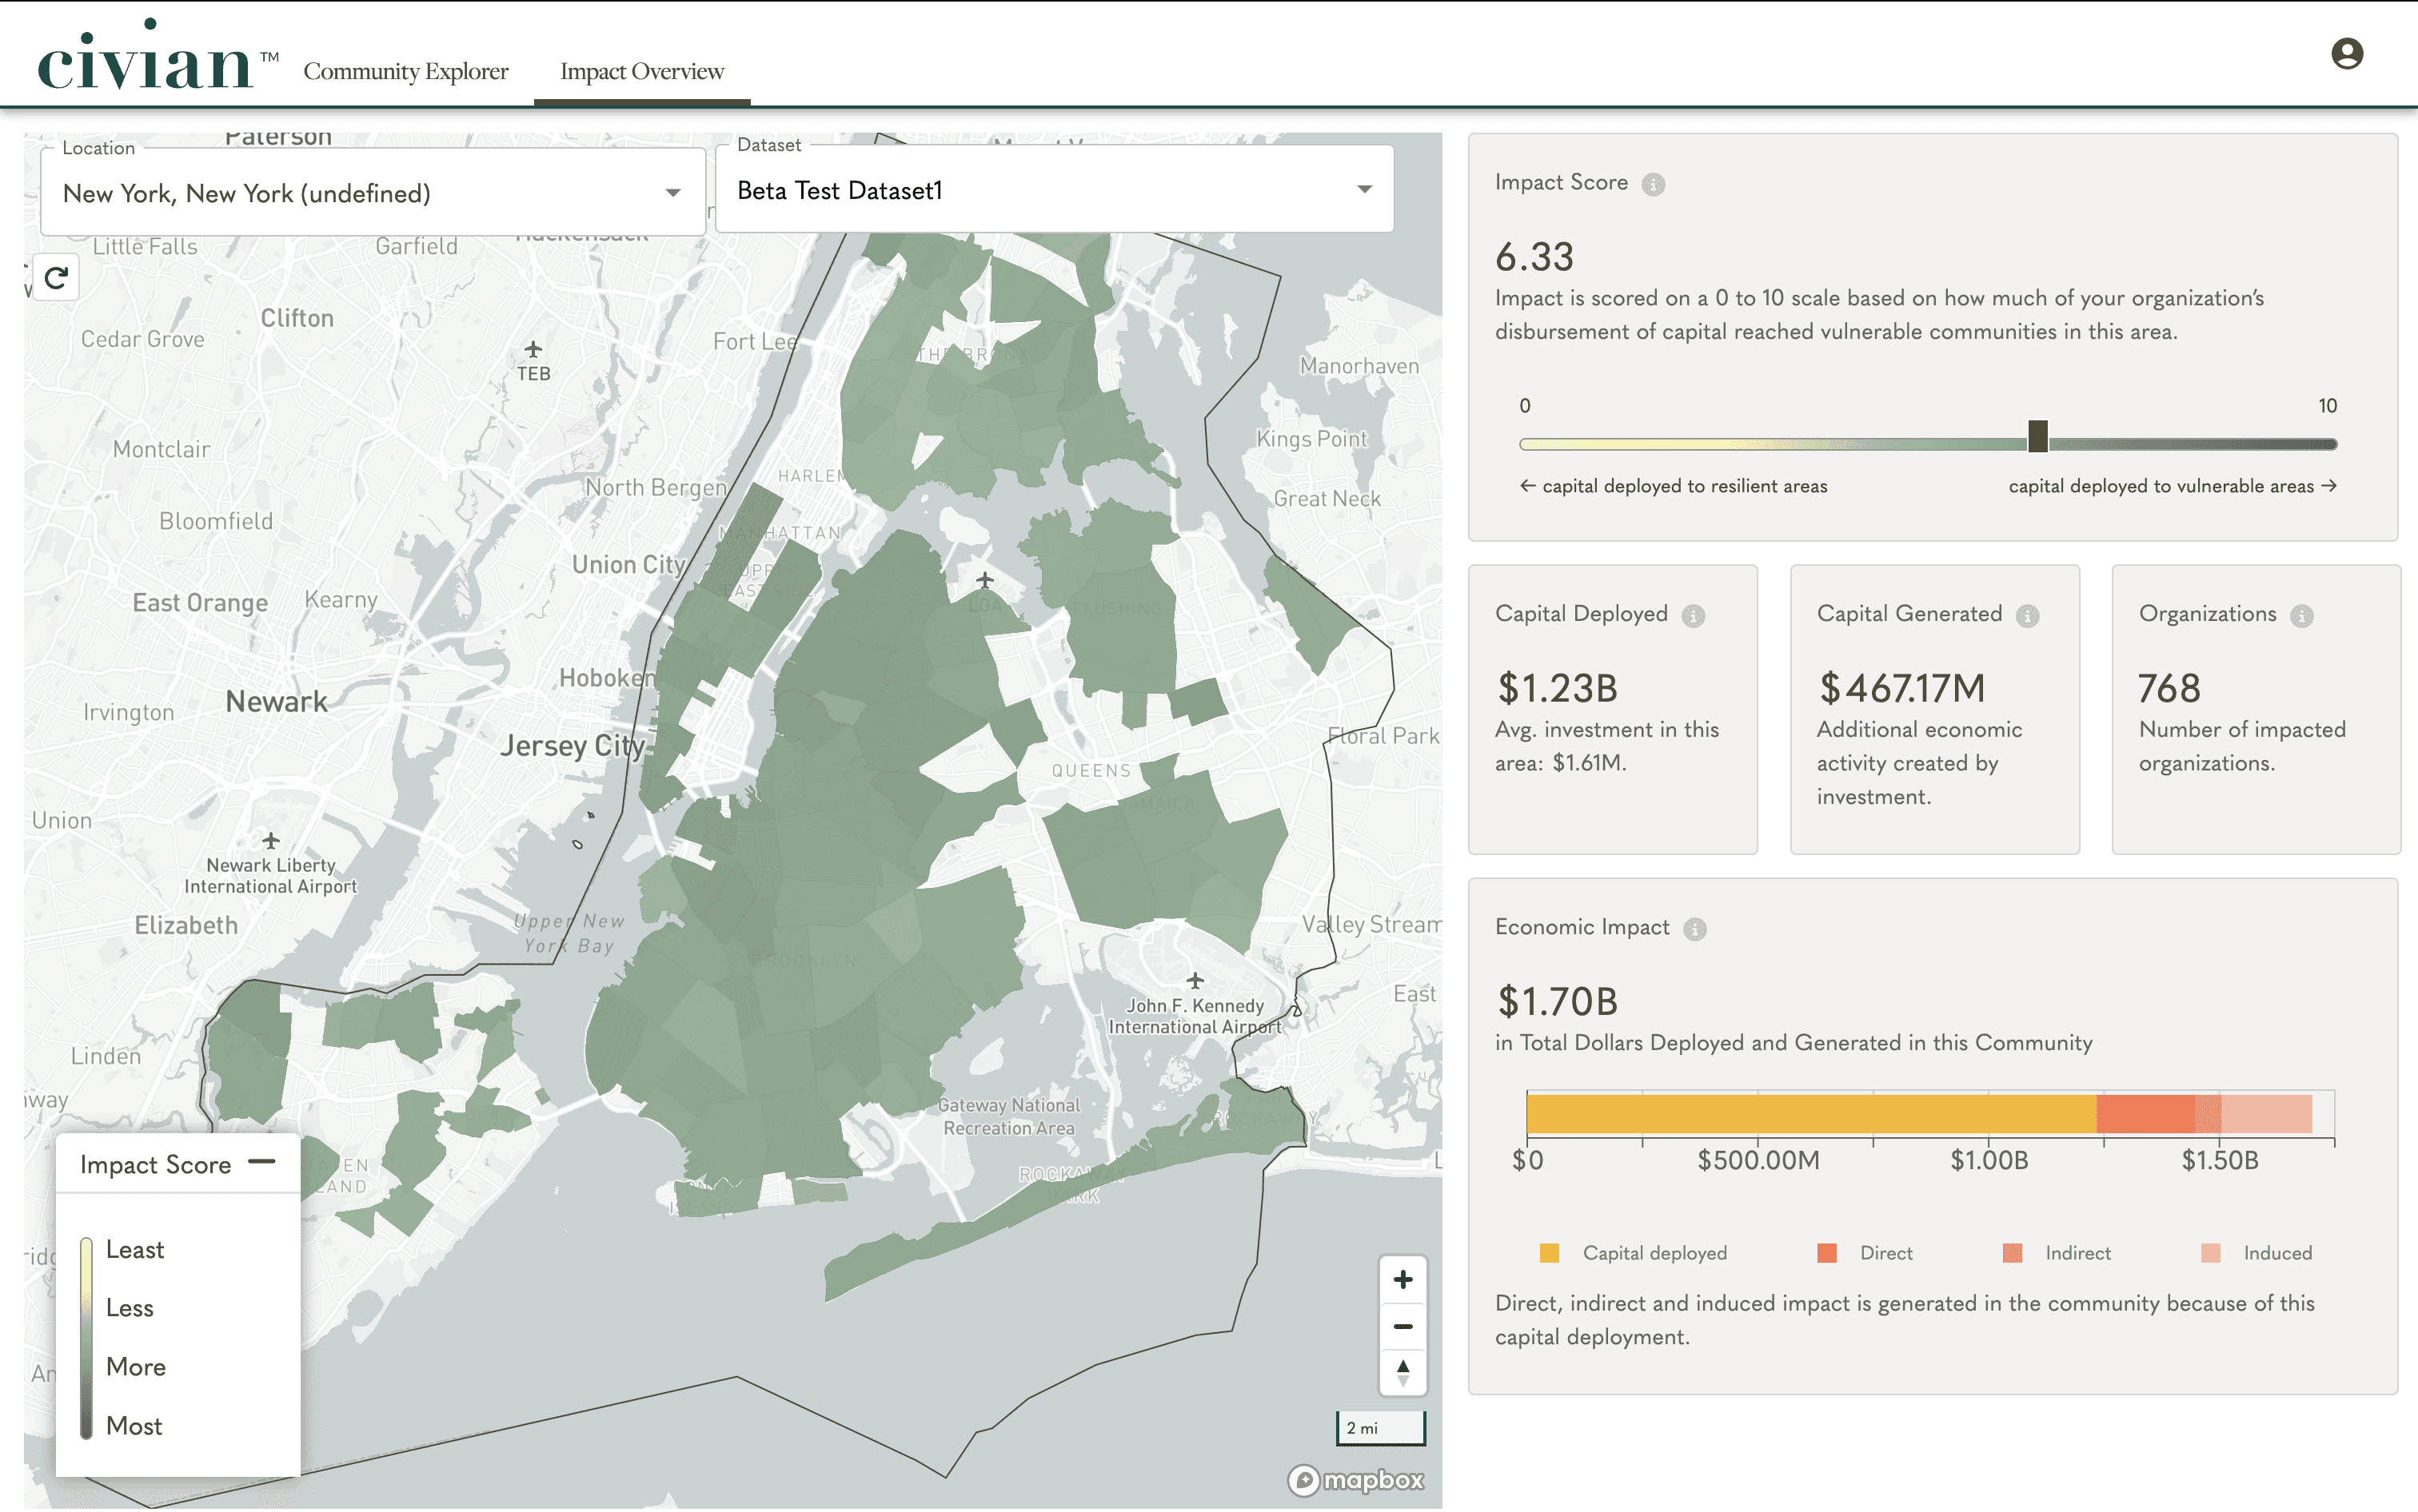Select the Impact Overview tab
The image size is (2418, 1512).
point(641,71)
